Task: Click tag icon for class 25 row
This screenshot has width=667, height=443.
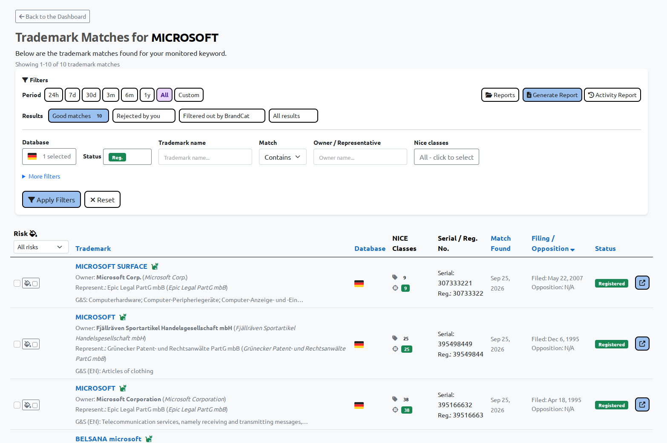Action: point(395,338)
